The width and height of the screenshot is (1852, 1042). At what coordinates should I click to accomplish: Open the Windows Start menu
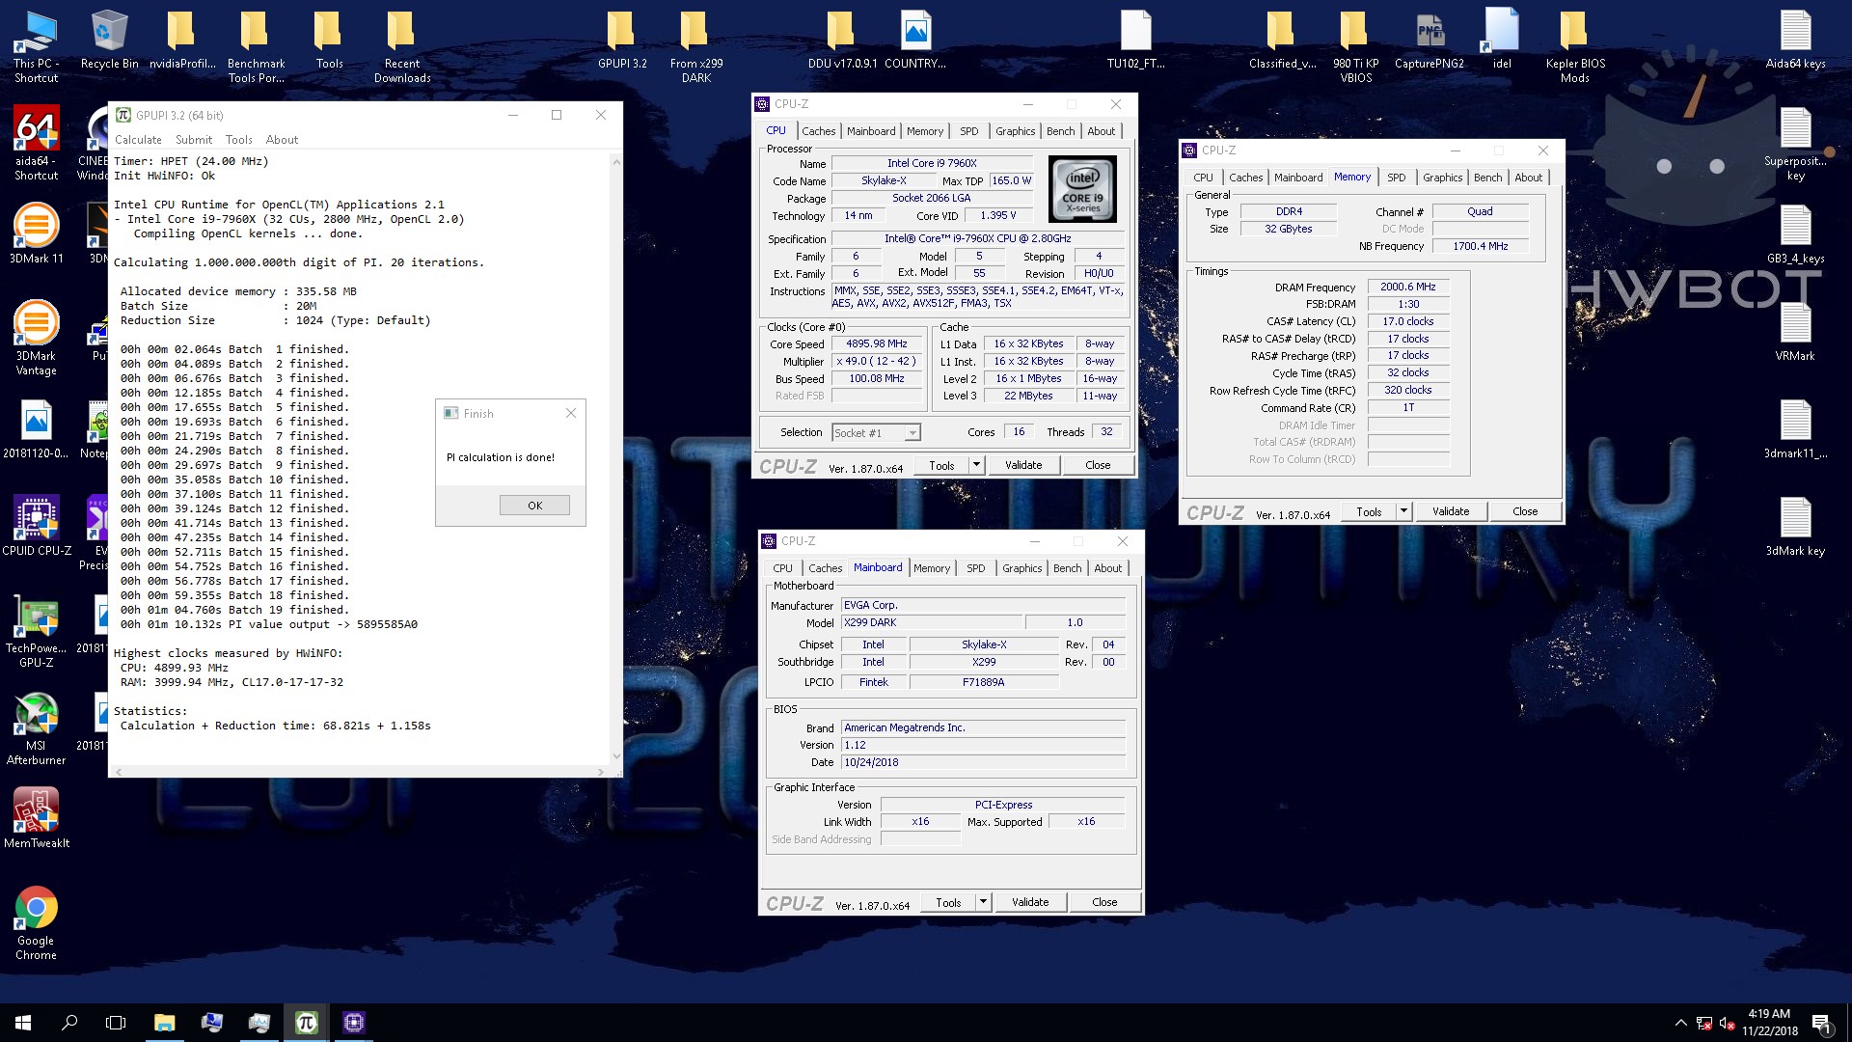23,1023
